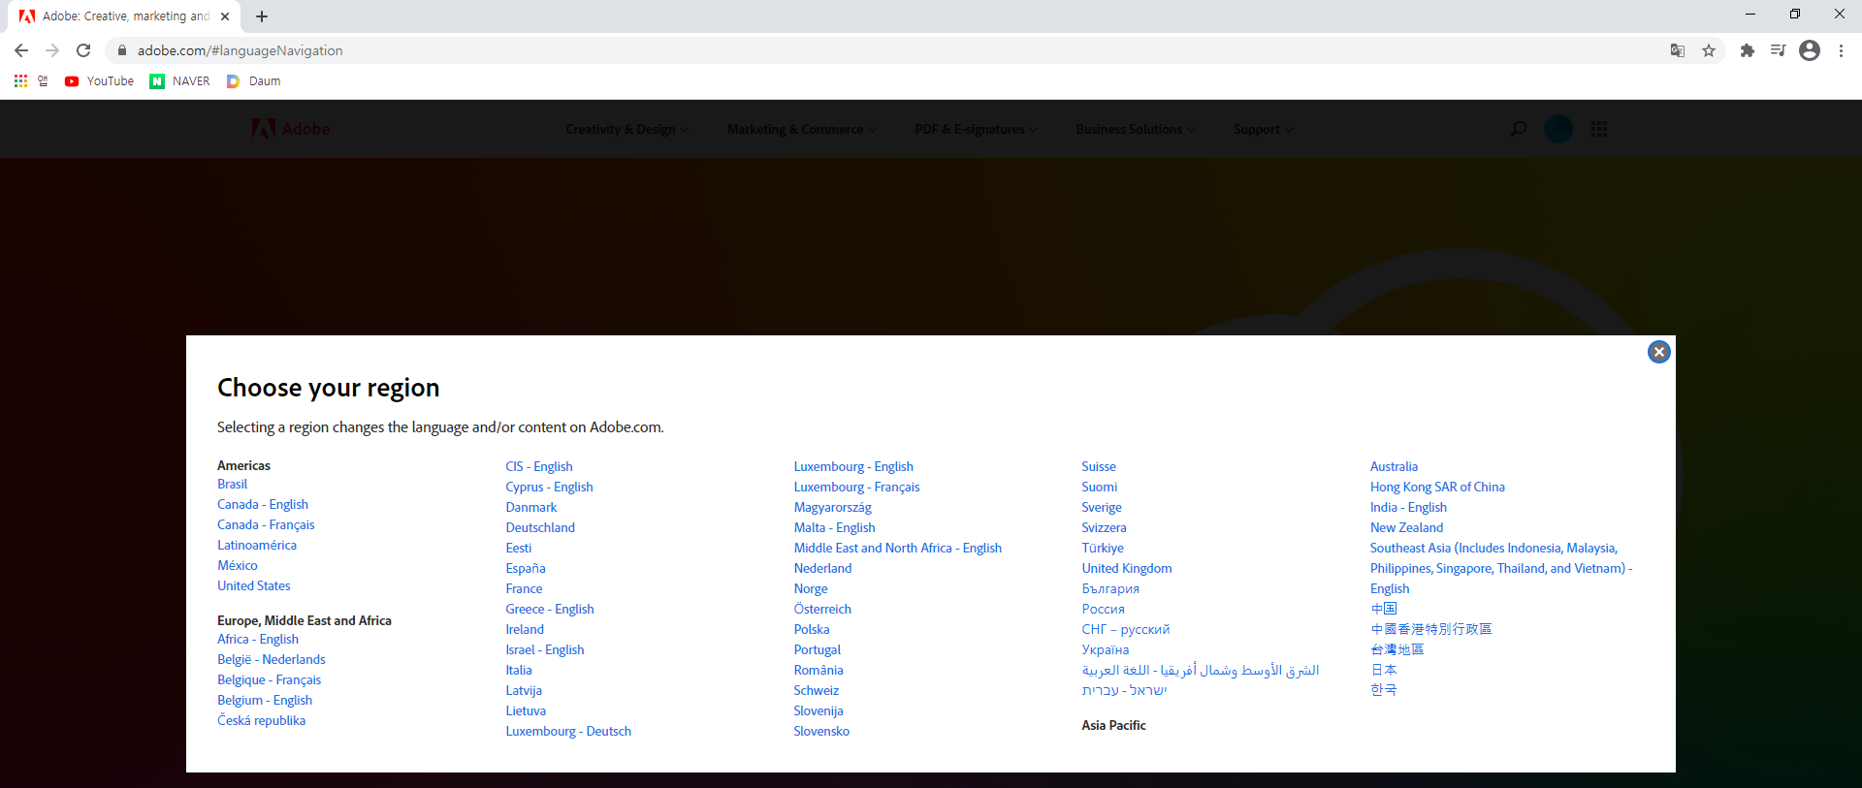Choose Suisse region
Viewport: 1862px width, 788px height.
[x=1099, y=467]
